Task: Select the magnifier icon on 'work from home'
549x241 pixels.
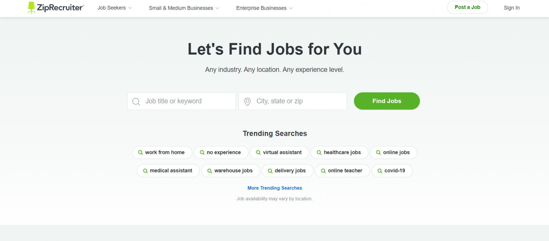Action: (140, 152)
